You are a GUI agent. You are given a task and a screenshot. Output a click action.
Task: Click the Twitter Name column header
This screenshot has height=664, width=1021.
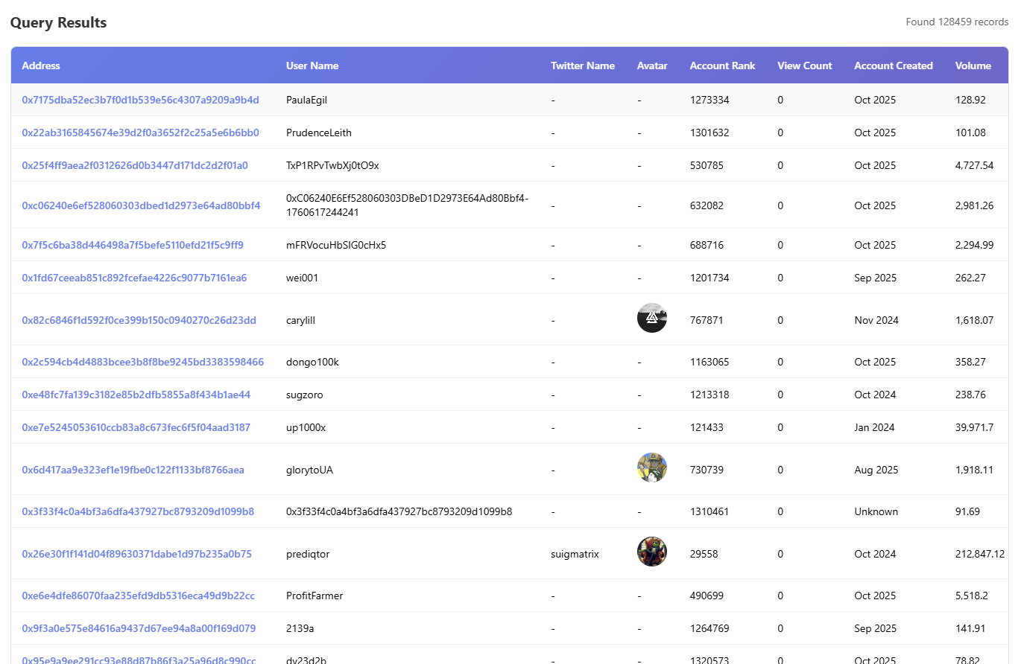(x=582, y=66)
